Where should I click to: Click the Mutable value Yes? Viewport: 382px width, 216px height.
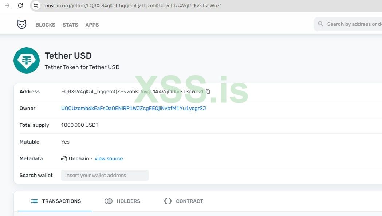tap(65, 142)
